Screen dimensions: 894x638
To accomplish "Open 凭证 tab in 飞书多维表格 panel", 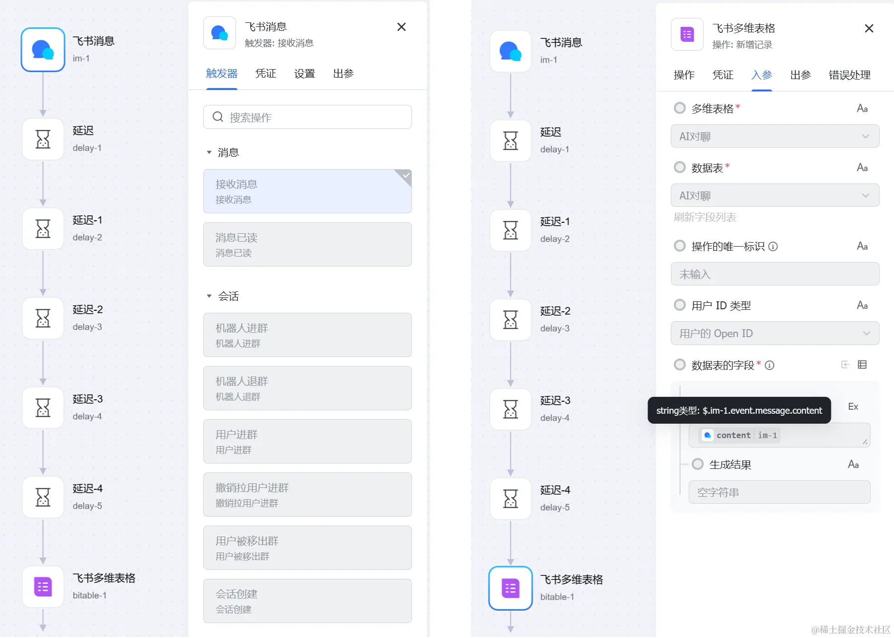I will pos(723,75).
